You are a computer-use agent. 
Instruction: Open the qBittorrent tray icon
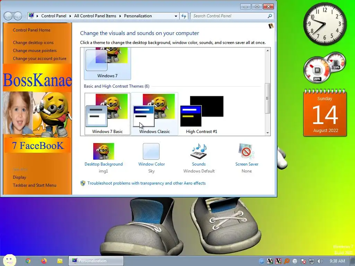(261, 261)
